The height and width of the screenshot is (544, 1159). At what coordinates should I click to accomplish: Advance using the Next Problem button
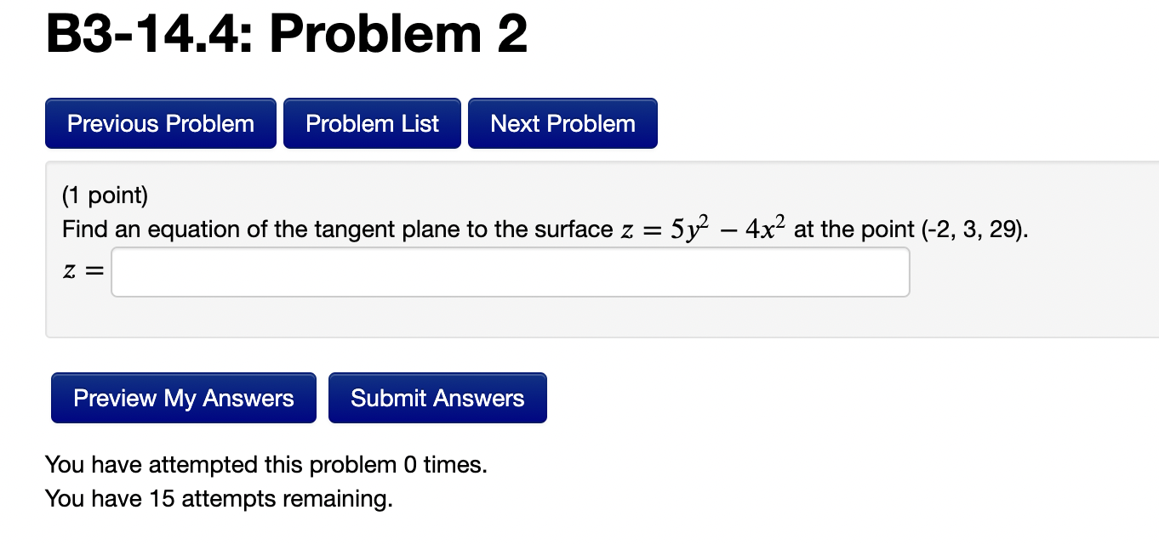(562, 123)
